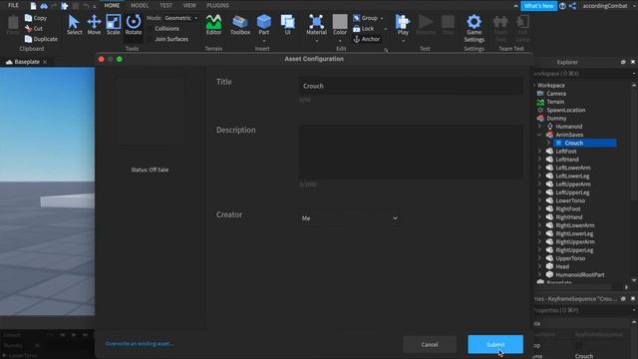
Task: Switch to the TEST ribbon tab
Action: coord(165,5)
